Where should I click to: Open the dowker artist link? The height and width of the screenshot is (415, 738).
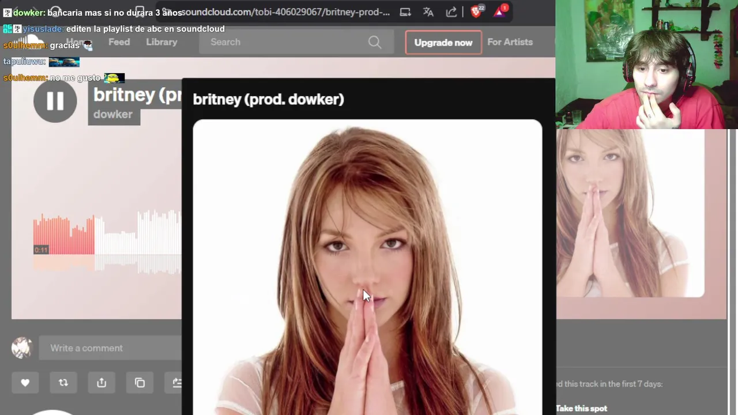coord(113,114)
